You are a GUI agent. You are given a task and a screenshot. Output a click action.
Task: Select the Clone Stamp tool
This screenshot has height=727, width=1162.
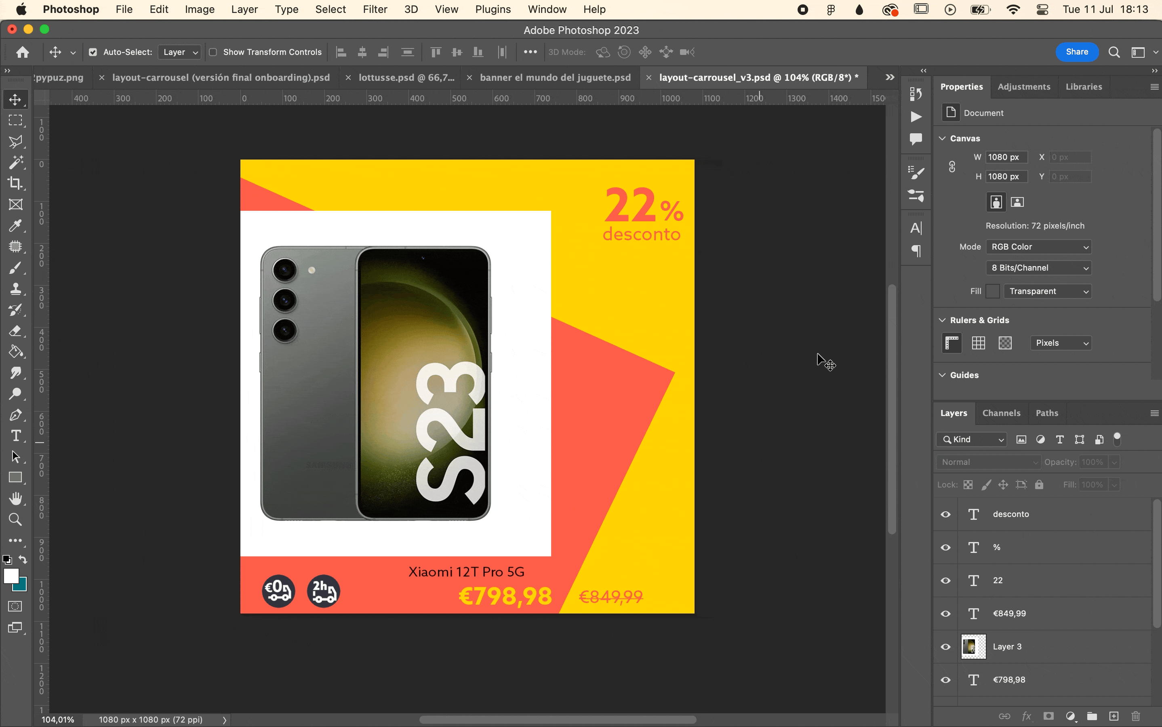15,288
